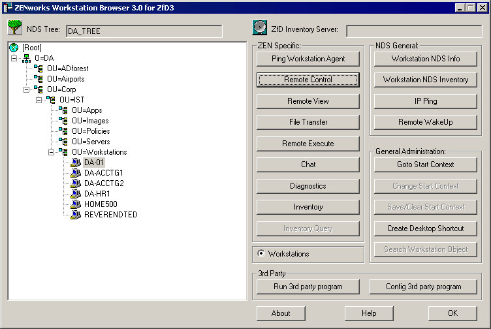Collapse the OU=IST tree node
This screenshot has height=329, width=491.
[39, 100]
